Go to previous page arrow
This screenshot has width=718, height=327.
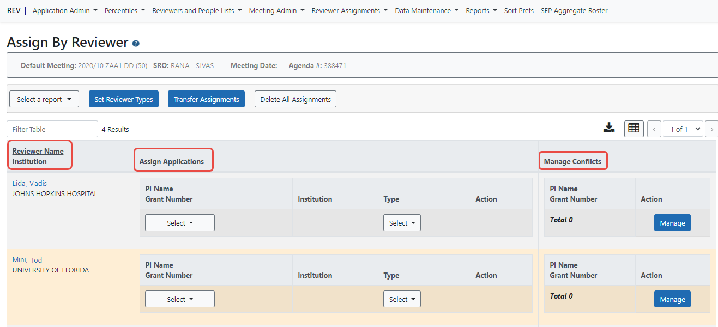pyautogui.click(x=654, y=129)
